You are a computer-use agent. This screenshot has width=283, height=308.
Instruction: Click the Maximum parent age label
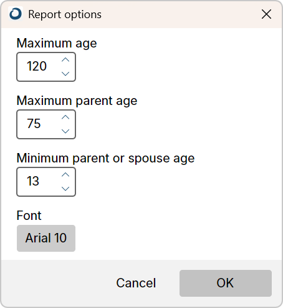77,101
